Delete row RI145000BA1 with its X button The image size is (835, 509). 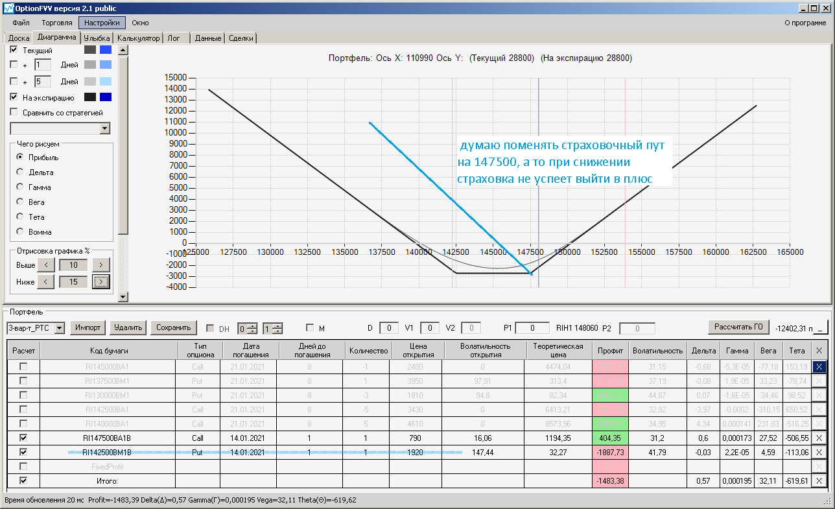click(819, 366)
